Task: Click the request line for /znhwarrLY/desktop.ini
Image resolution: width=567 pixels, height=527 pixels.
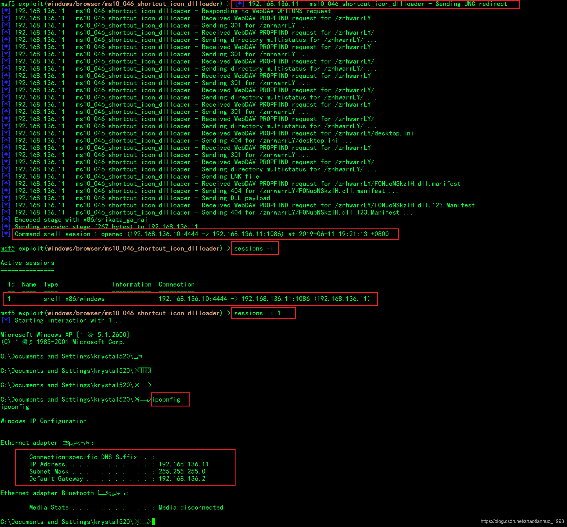Action: tap(207, 133)
